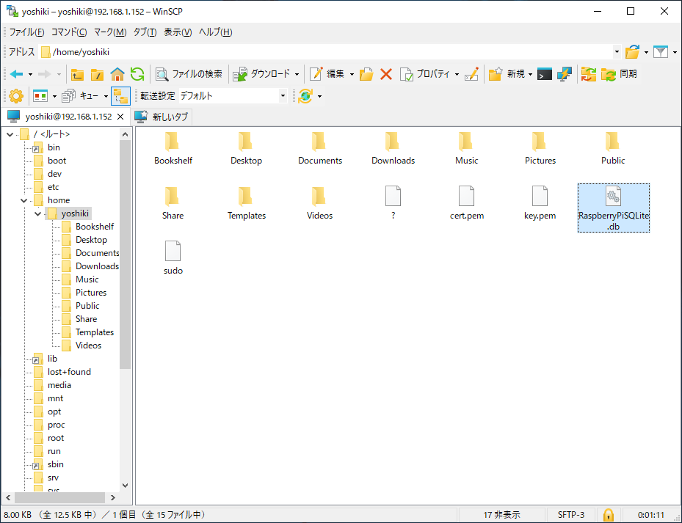Click the Edit (編集) button

[327, 74]
